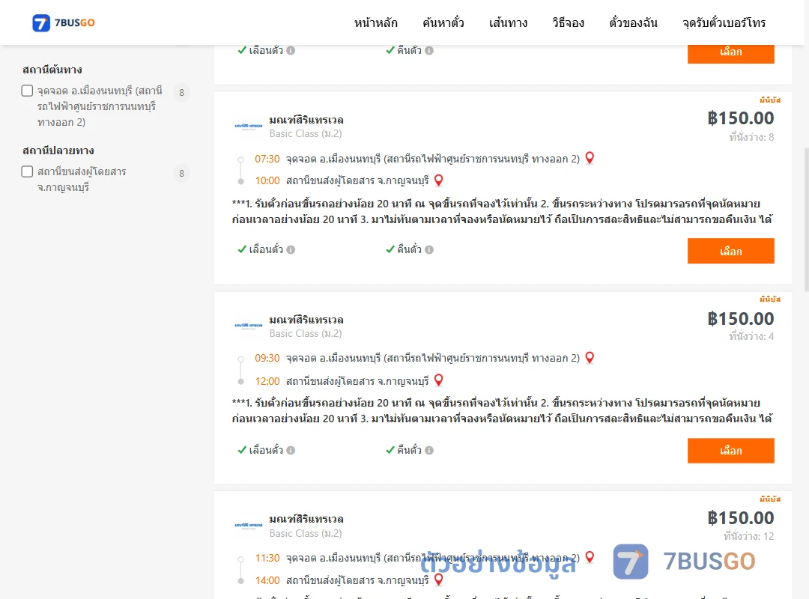Click คืนตั๋ว info icon on topmost card
Image resolution: width=809 pixels, height=599 pixels.
(x=429, y=51)
